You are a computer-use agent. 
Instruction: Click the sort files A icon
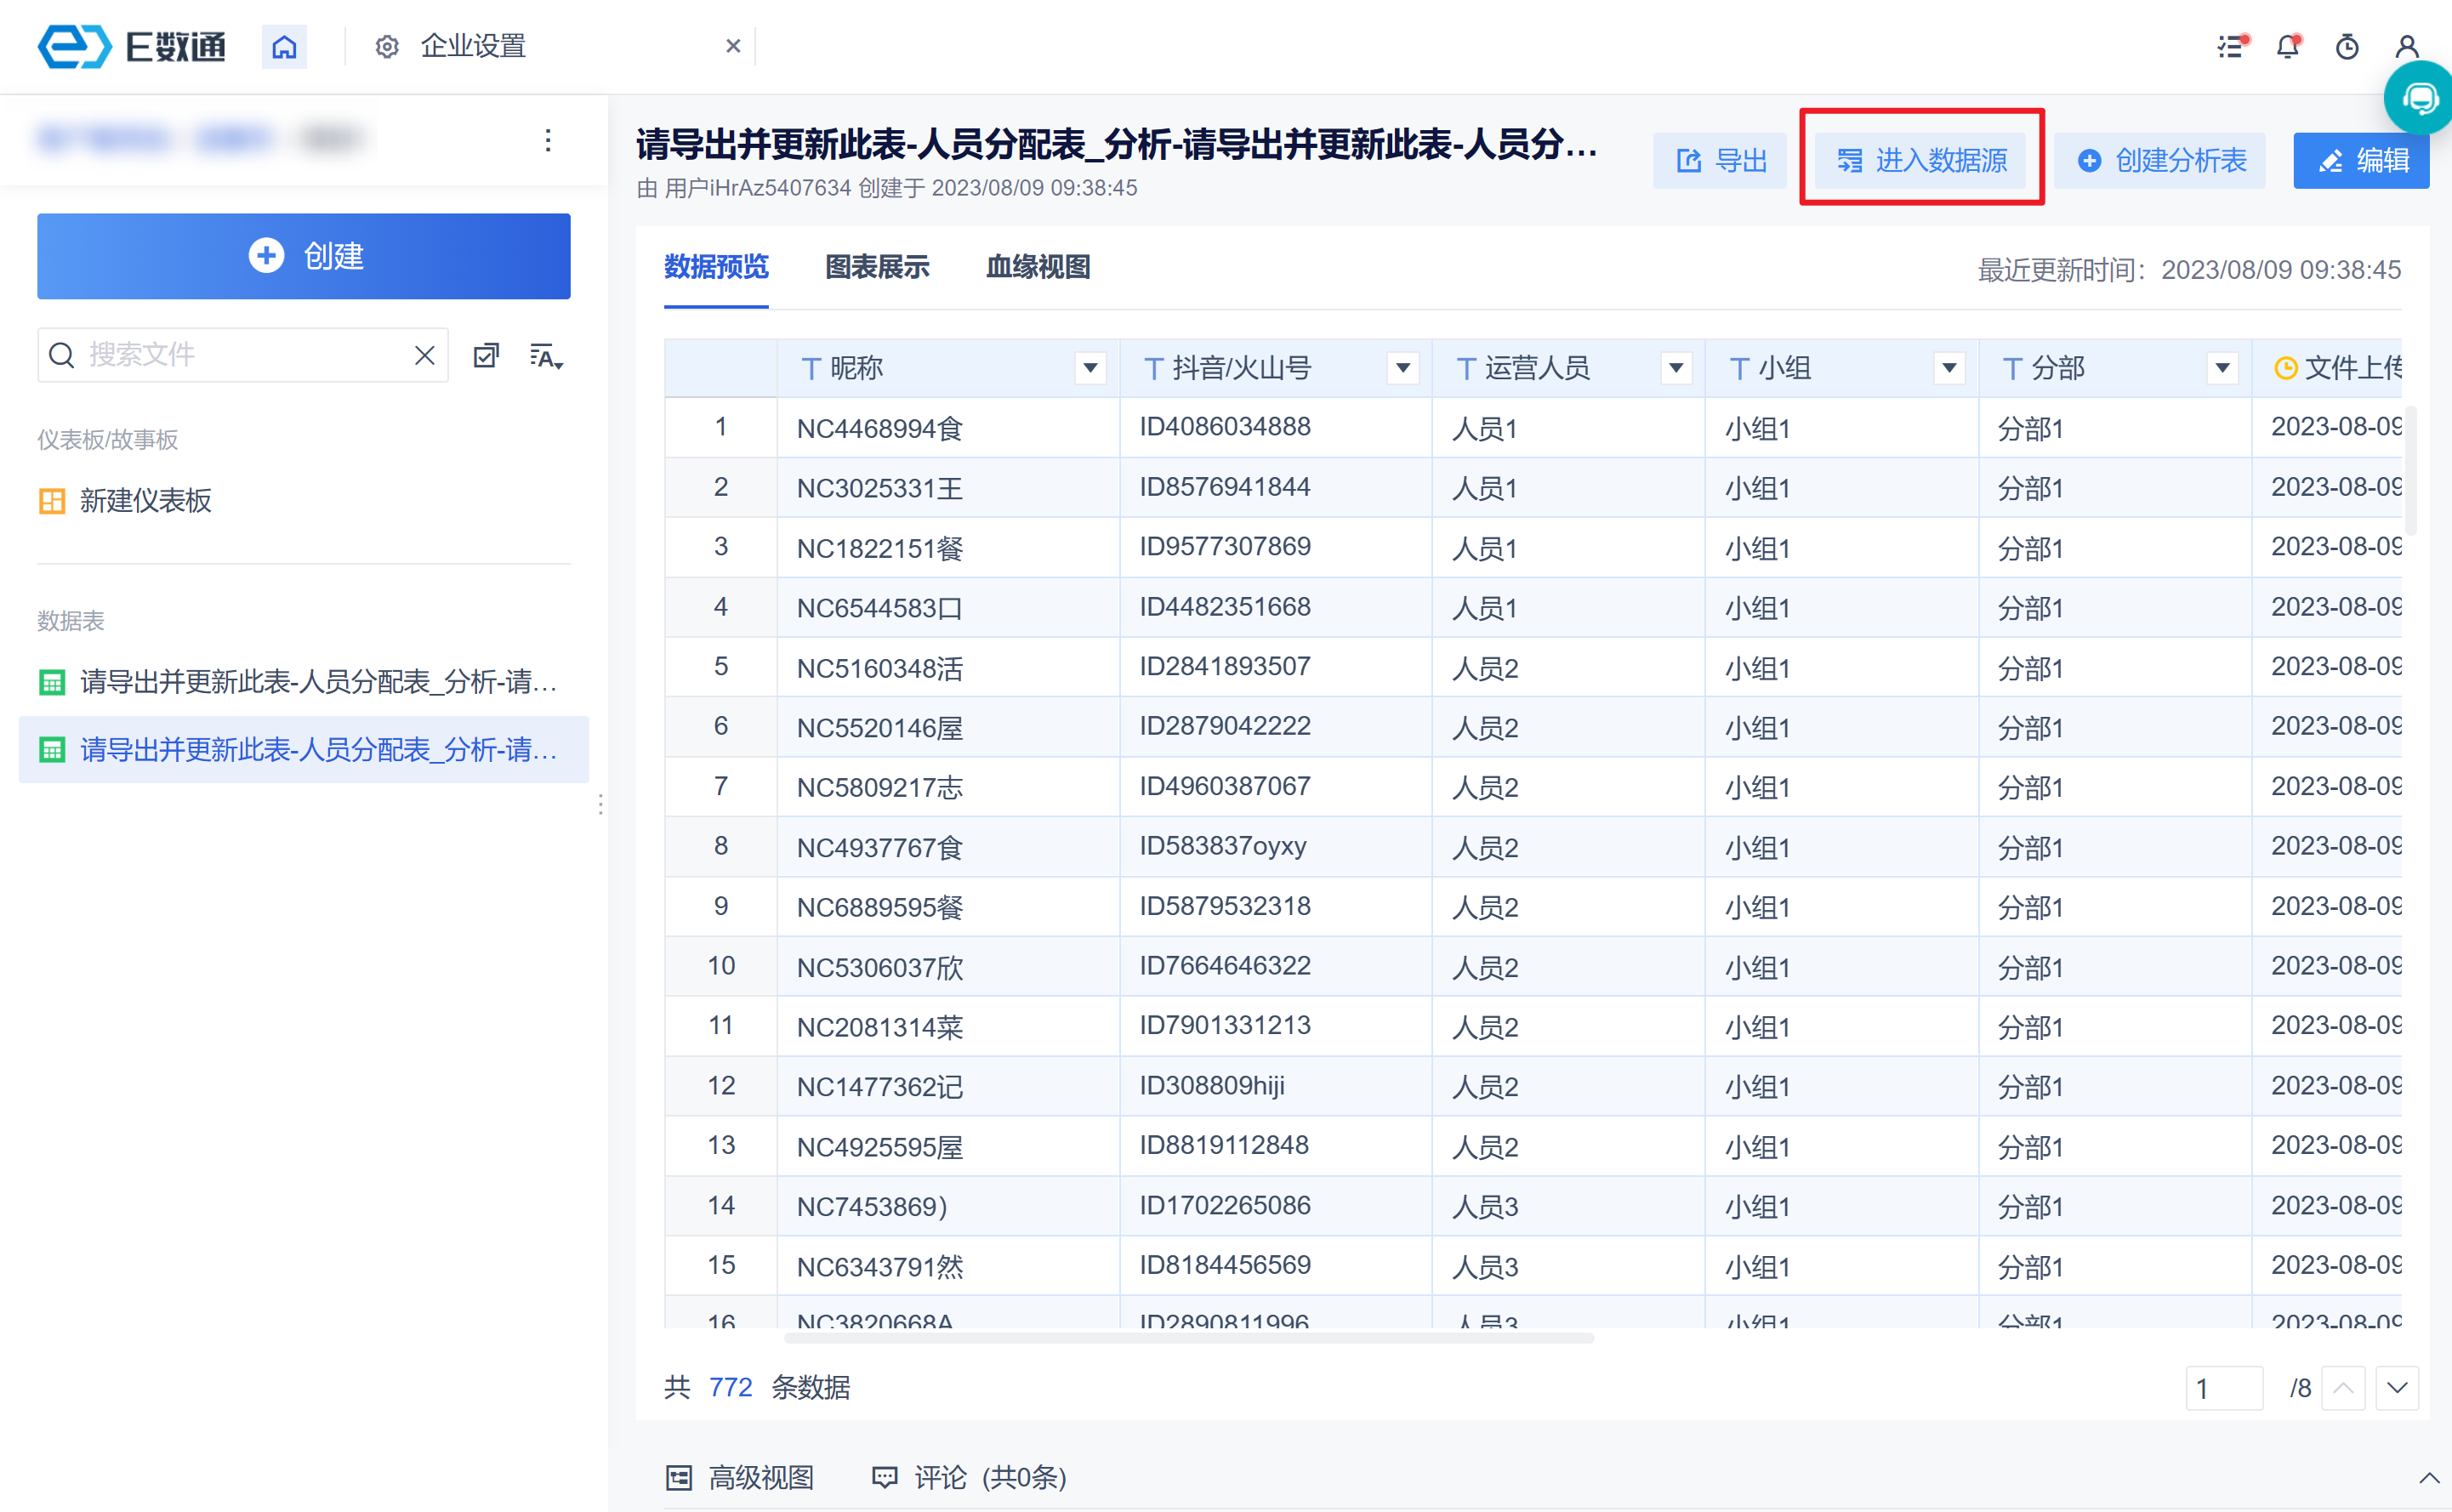coord(546,356)
